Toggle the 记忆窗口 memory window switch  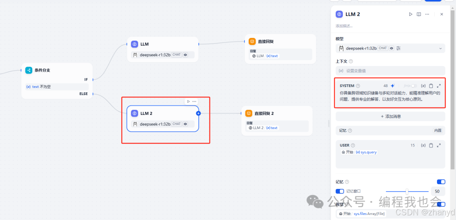click(x=340, y=191)
